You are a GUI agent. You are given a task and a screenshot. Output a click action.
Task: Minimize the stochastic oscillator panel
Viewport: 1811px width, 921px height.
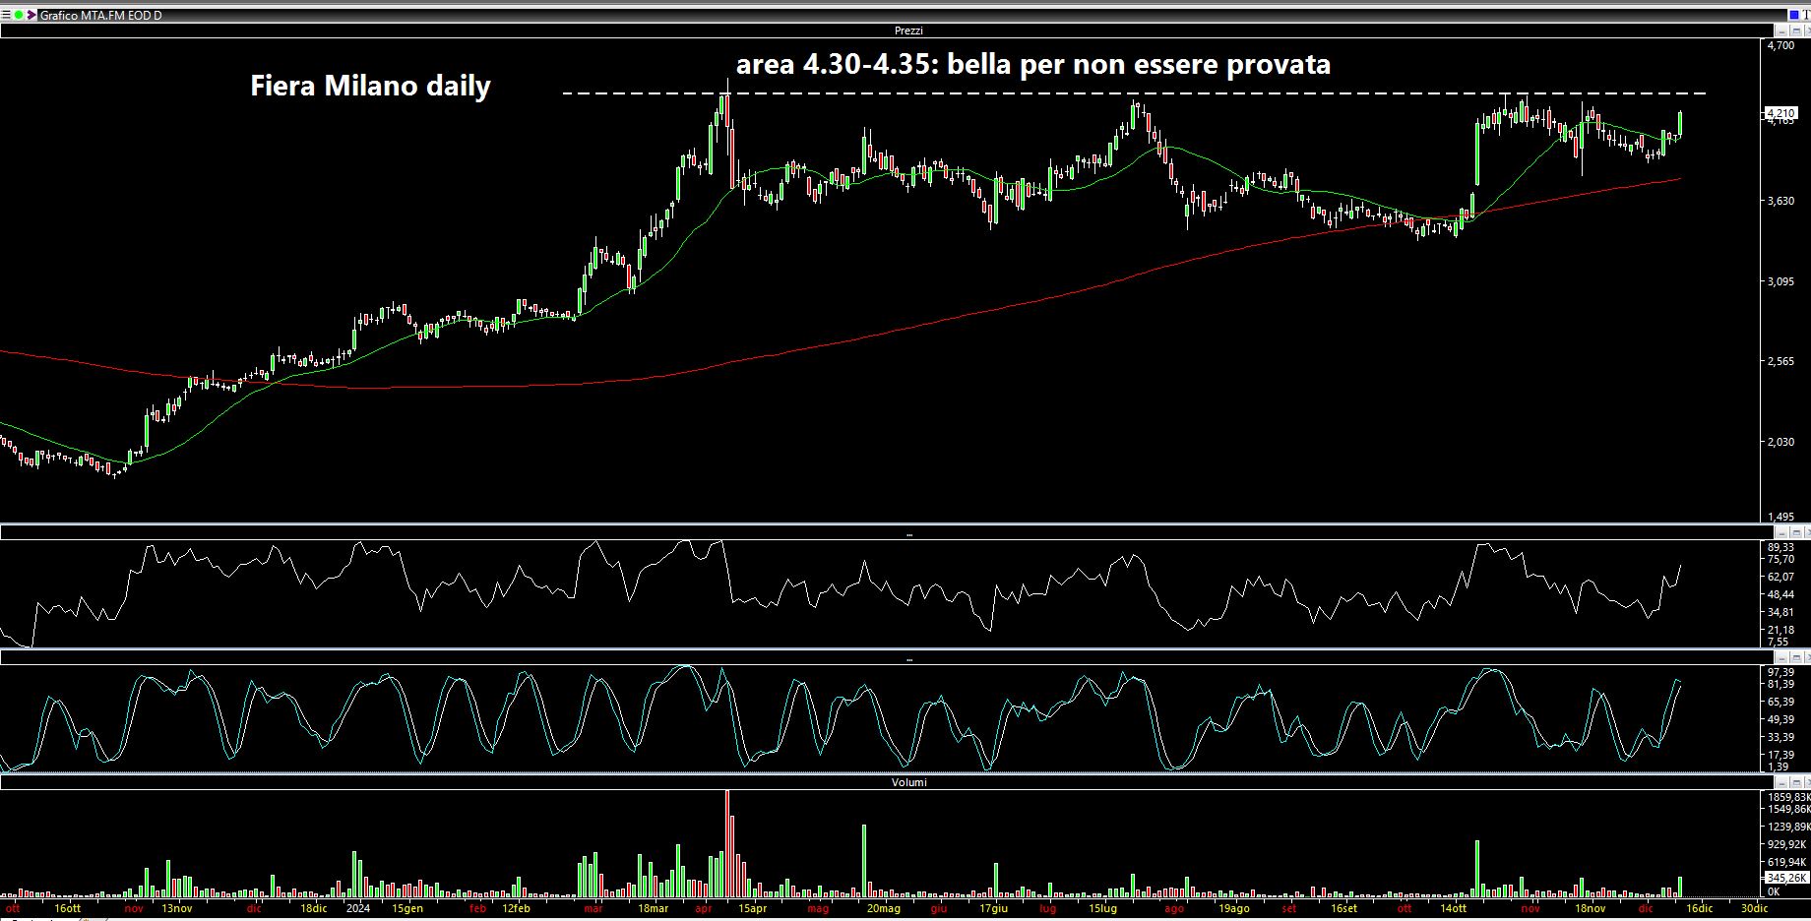pos(1781,657)
